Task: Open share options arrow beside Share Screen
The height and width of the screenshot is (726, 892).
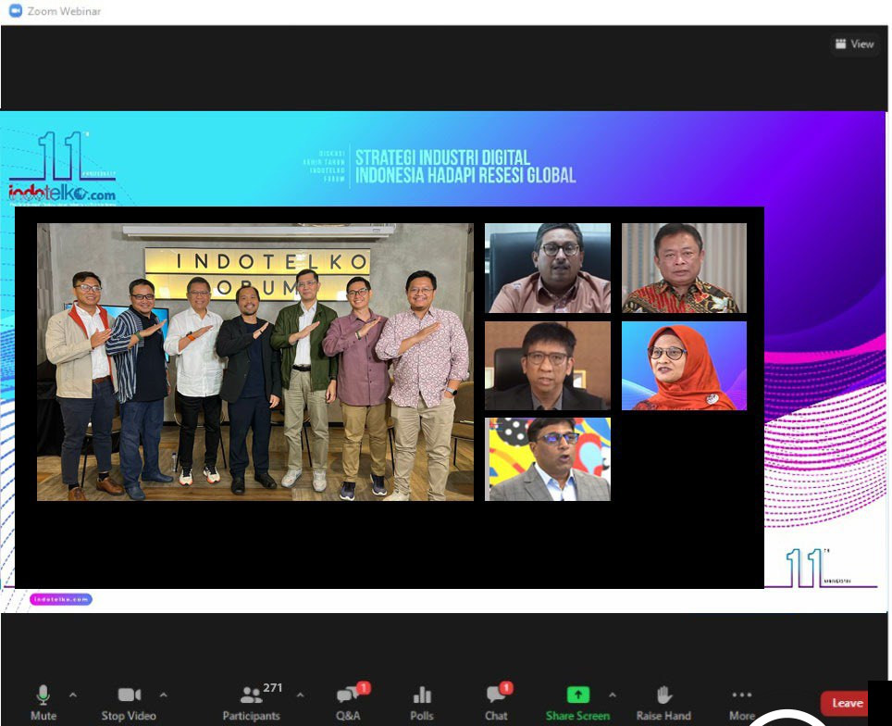Action: pos(612,695)
